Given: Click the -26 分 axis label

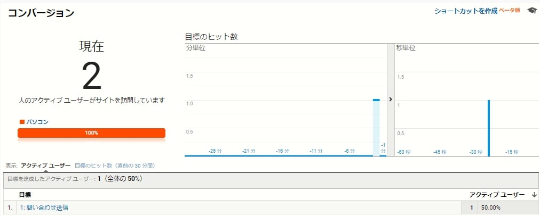Looking at the screenshot, I should tap(215, 151).
